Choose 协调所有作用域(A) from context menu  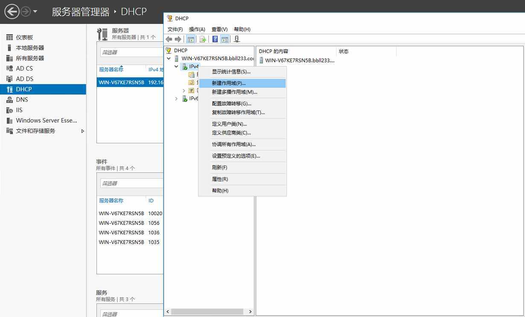click(x=242, y=144)
